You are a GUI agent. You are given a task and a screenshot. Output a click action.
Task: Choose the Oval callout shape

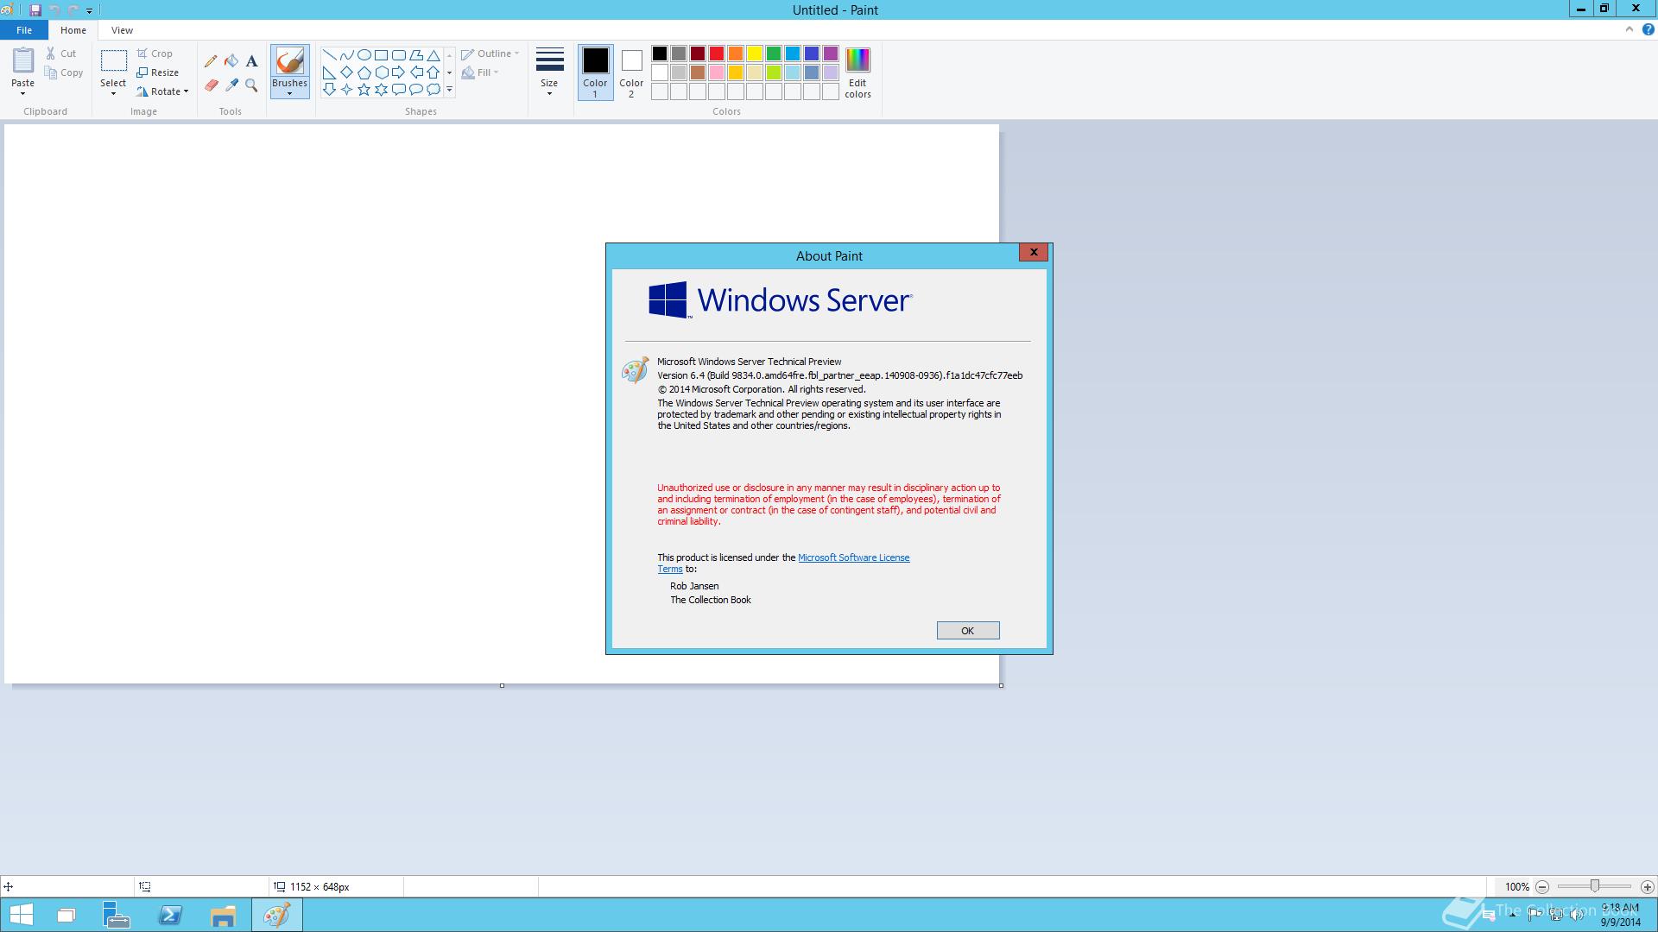[415, 89]
